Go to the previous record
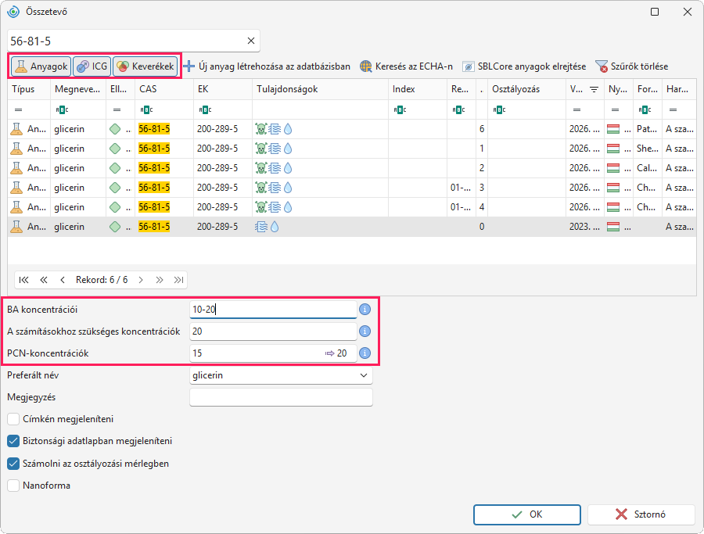Image resolution: width=704 pixels, height=534 pixels. 63,280
